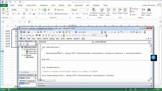The height and width of the screenshot is (91, 162).
Task: Collapse the Modules folder node
Action: pos(22,55)
